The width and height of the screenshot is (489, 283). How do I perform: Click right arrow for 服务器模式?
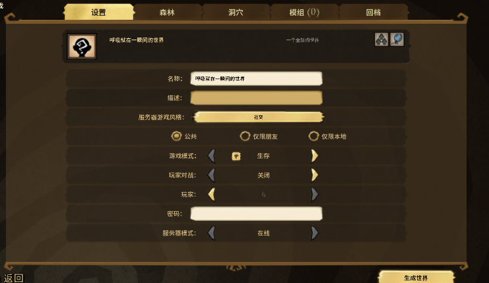[314, 233]
